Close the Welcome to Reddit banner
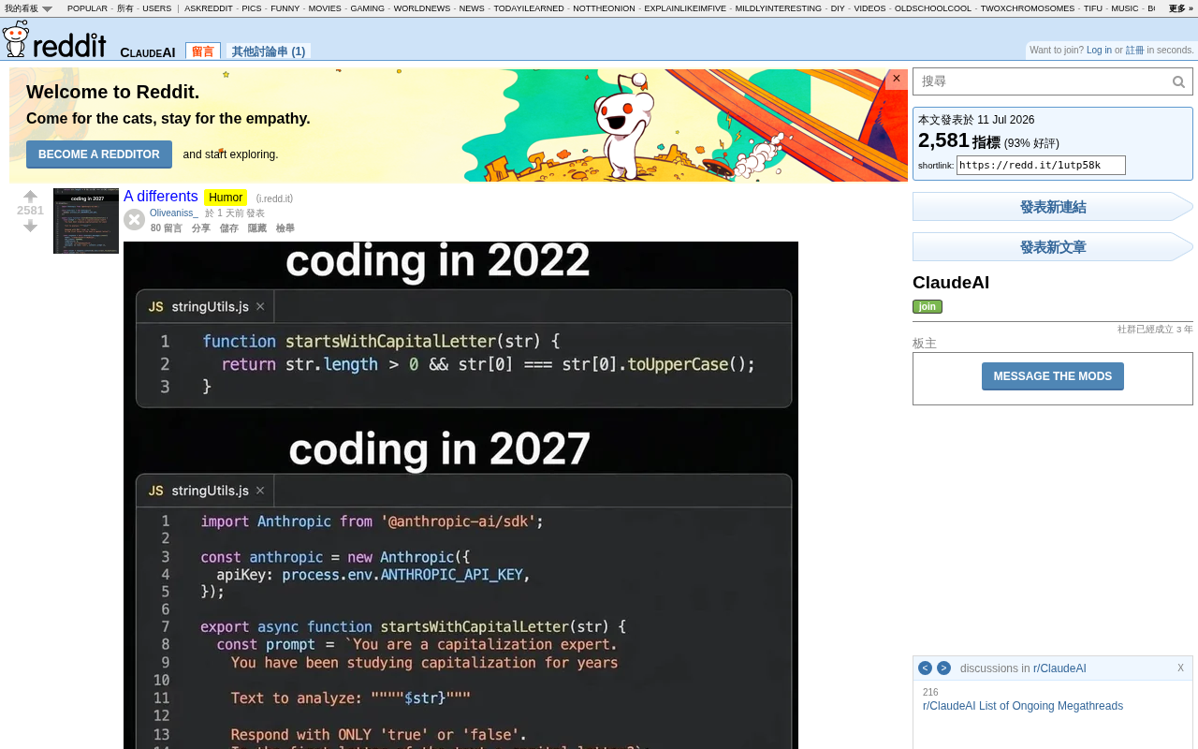The image size is (1198, 749). 897,79
